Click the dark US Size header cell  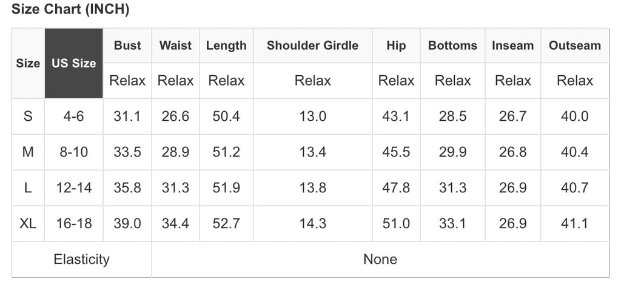pos(73,63)
